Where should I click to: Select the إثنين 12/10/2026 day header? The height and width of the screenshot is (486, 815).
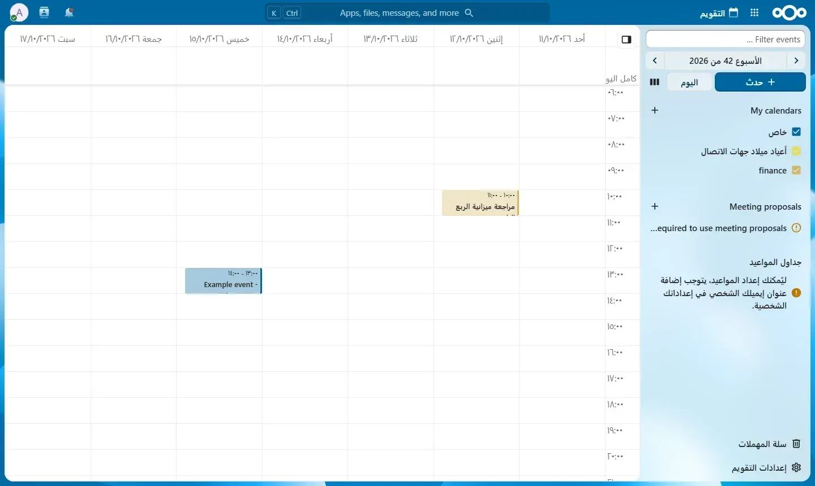pos(477,39)
